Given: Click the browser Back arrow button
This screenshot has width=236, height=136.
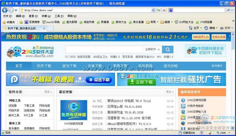Looking at the screenshot, I should (5, 10).
